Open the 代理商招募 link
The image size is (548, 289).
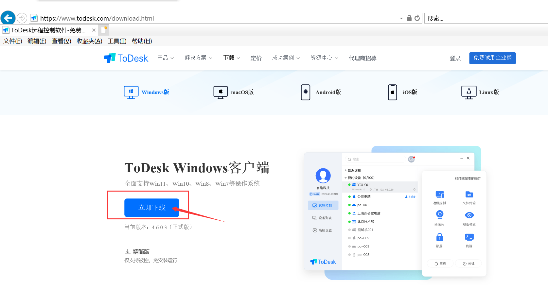(x=362, y=58)
